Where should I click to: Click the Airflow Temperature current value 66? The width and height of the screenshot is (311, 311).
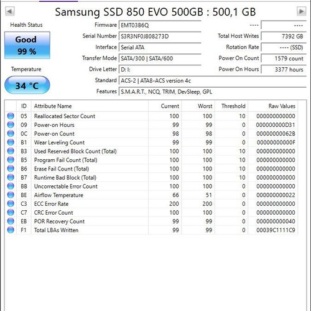coord(175,195)
